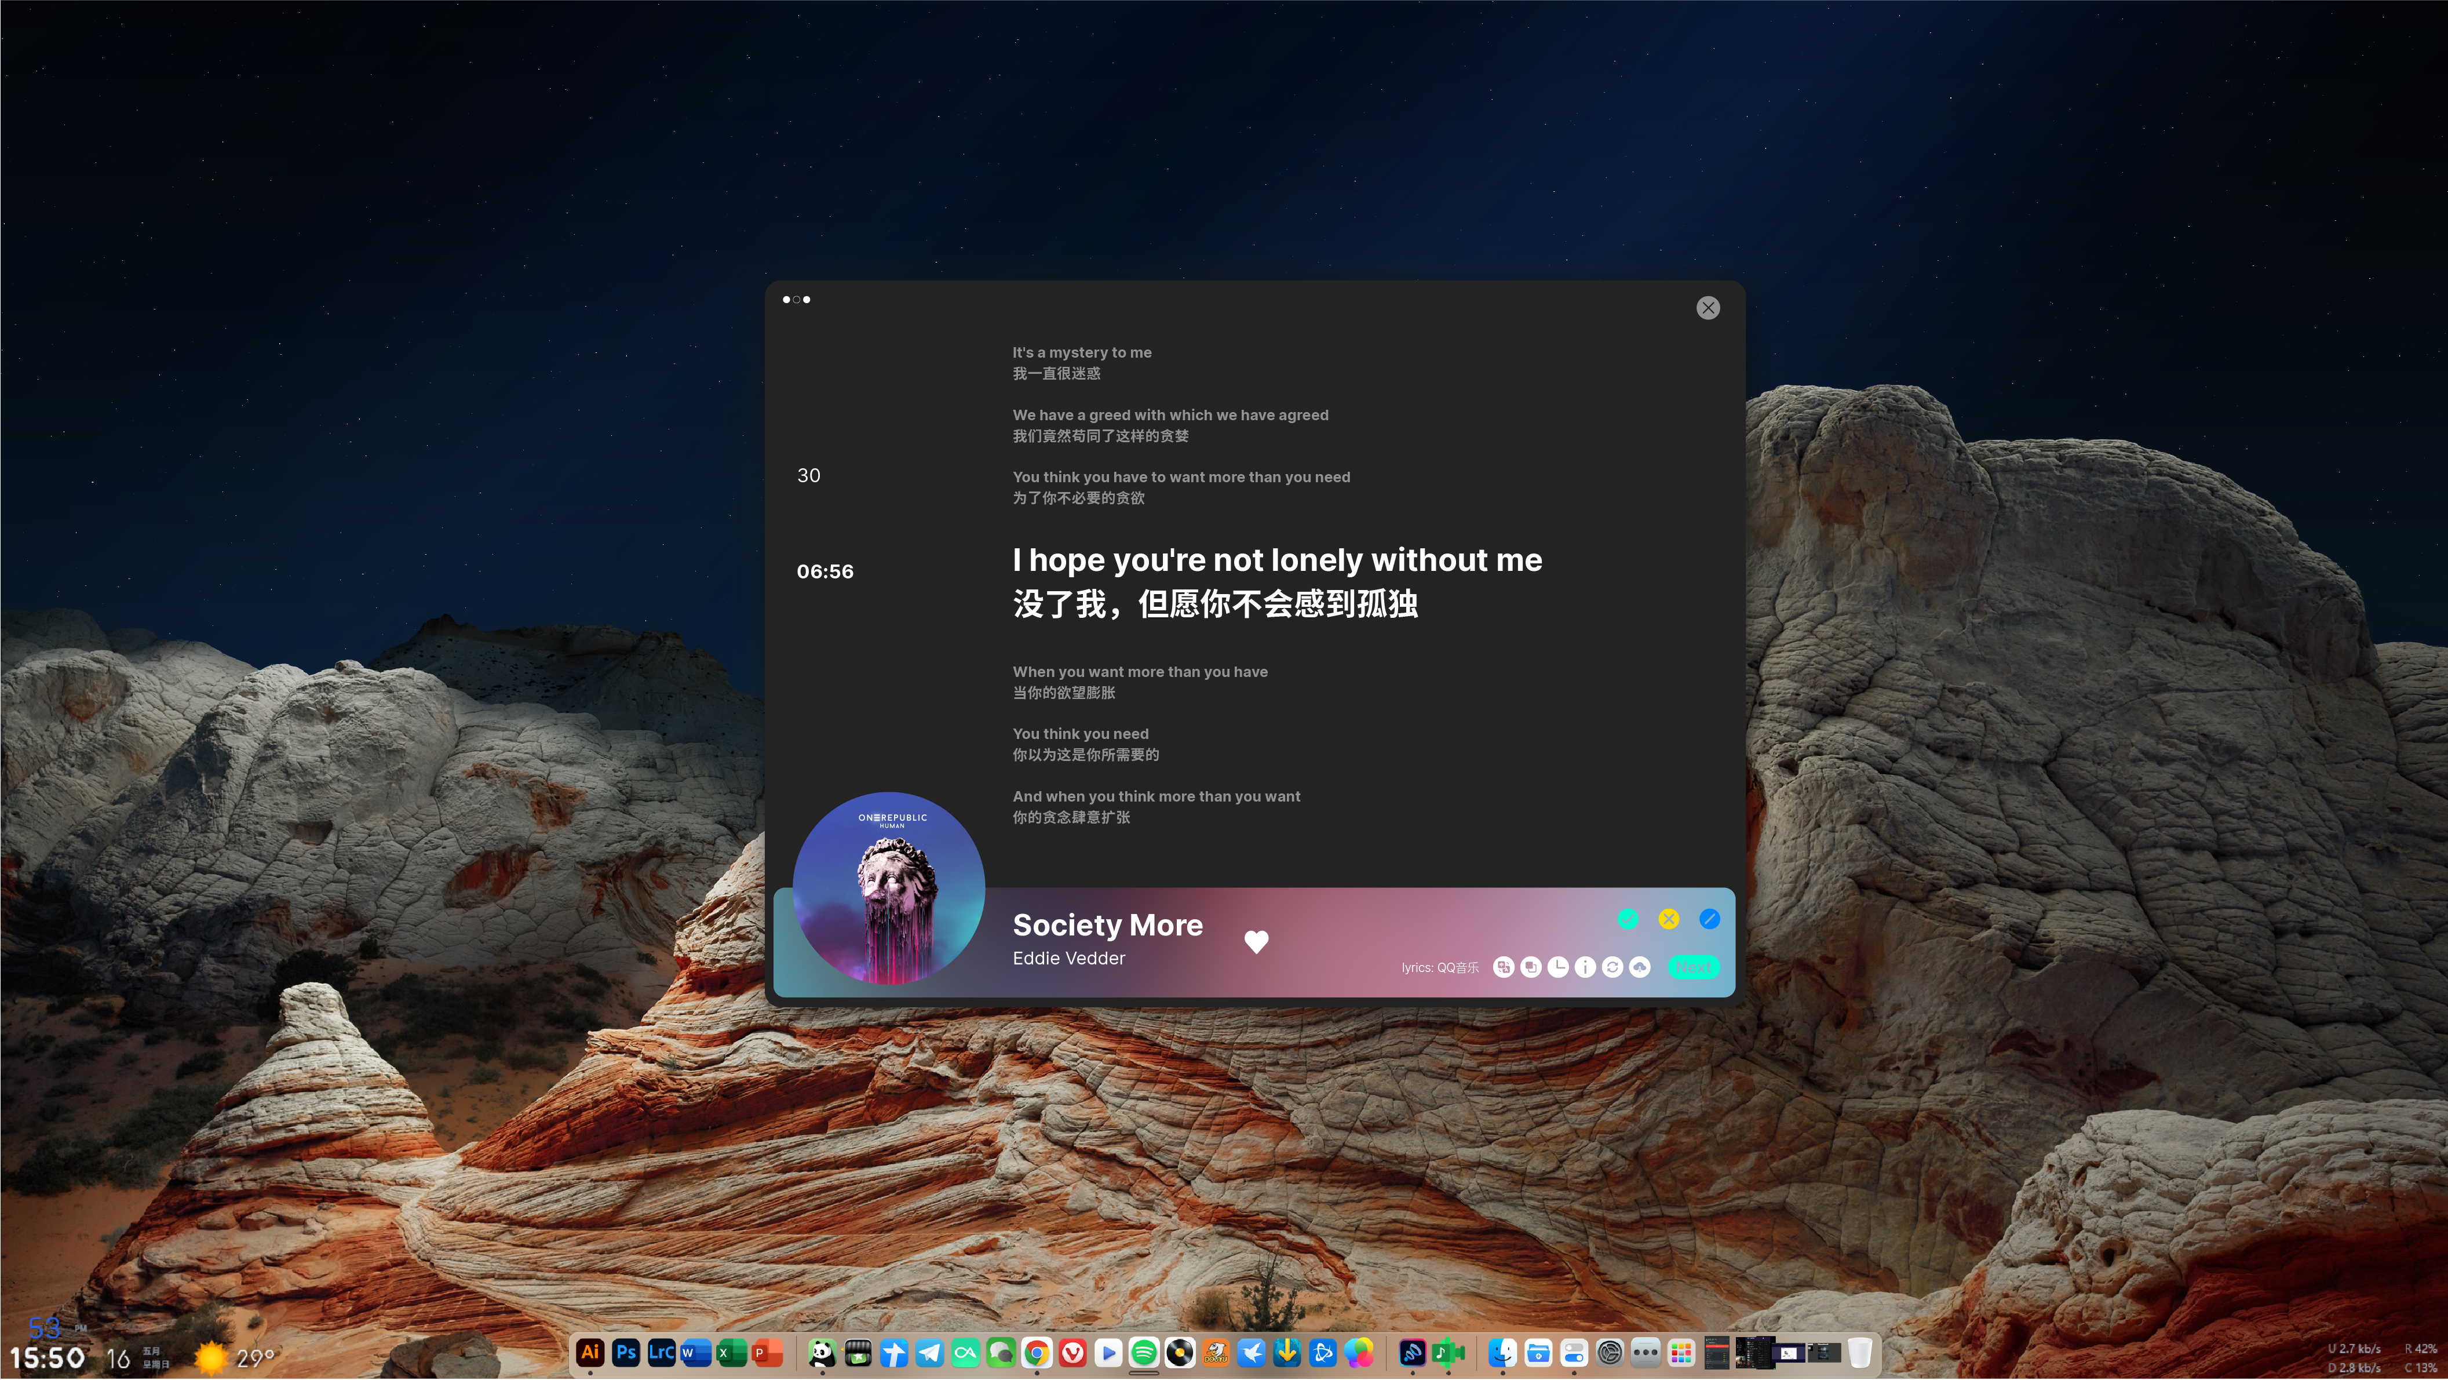Viewport: 2448px width, 1380px height.
Task: Open Google Chrome from the Dock
Action: pyautogui.click(x=1037, y=1353)
